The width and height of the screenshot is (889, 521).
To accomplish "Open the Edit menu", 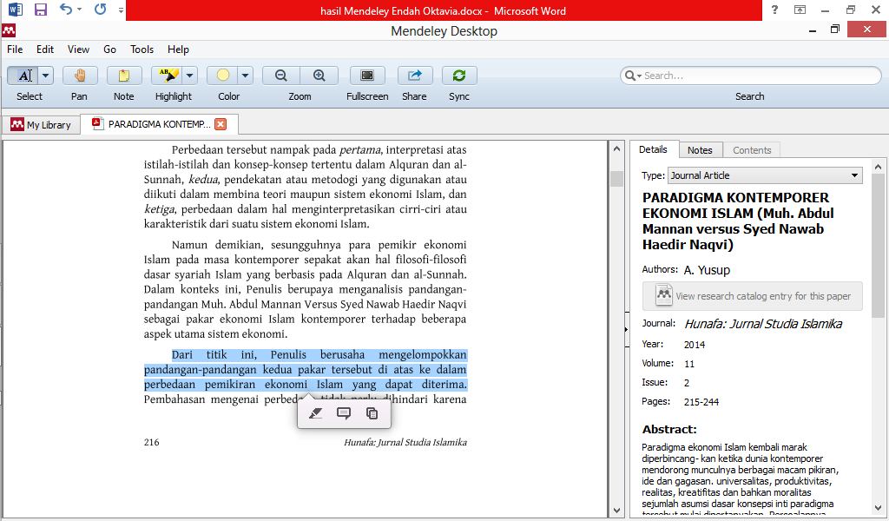I will point(45,49).
